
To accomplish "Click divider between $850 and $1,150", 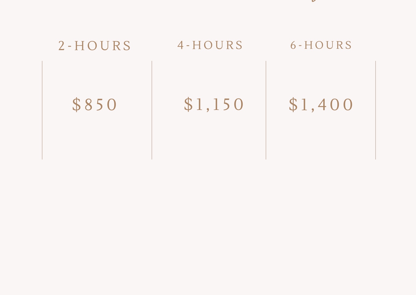I will [152, 110].
